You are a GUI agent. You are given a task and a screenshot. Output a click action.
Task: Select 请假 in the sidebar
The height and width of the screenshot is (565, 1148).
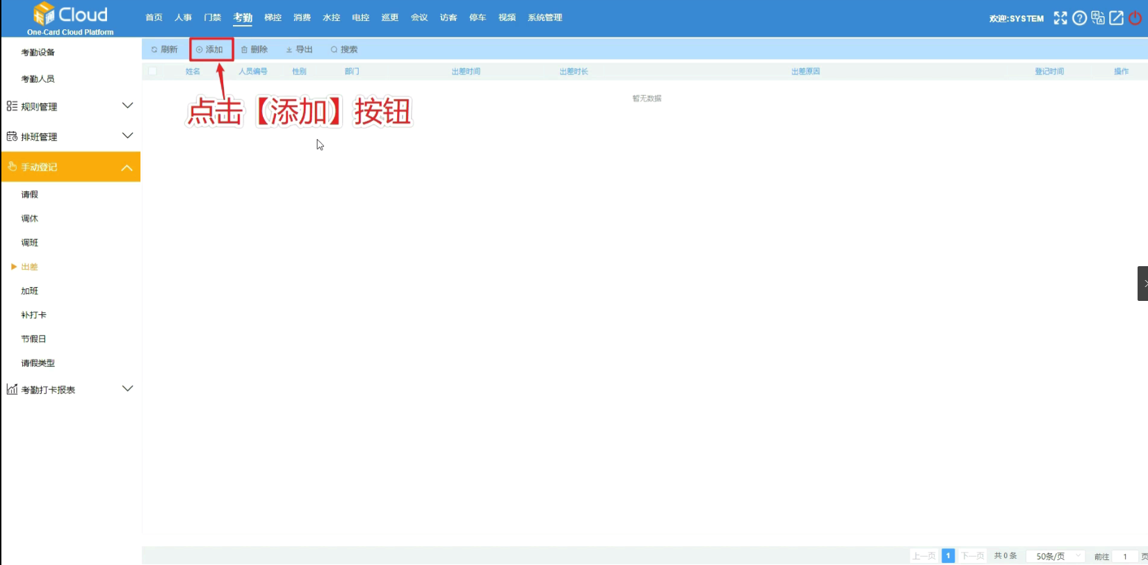pyautogui.click(x=30, y=195)
